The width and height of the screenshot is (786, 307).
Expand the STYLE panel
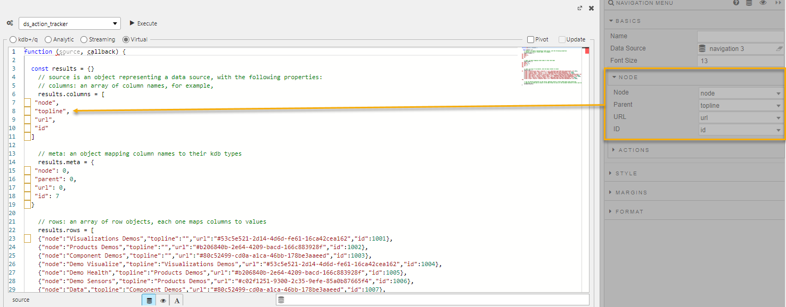tap(626, 173)
